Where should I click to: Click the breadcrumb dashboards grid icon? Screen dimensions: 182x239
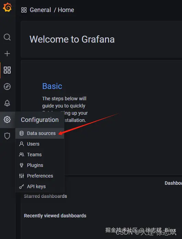(24, 10)
